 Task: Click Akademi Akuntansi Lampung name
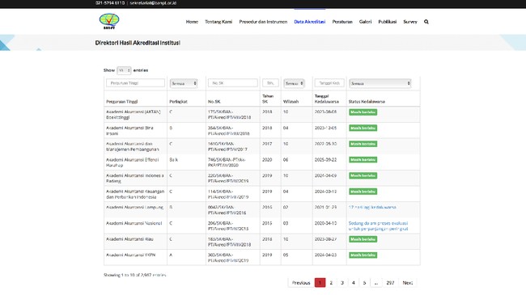coord(134,208)
